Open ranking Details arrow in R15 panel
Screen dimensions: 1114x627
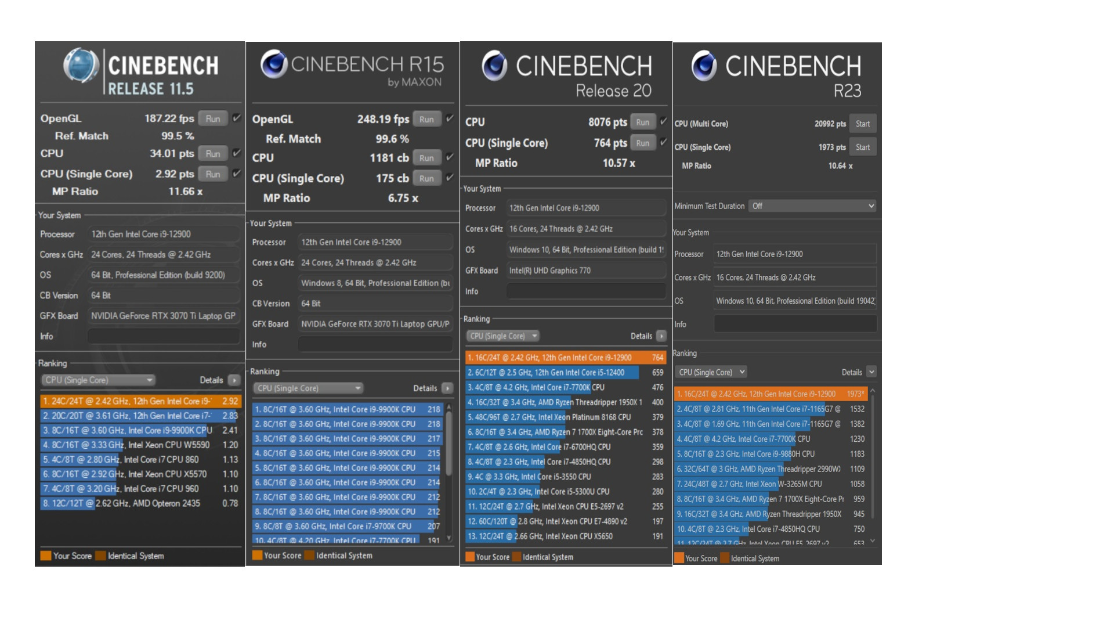point(447,388)
